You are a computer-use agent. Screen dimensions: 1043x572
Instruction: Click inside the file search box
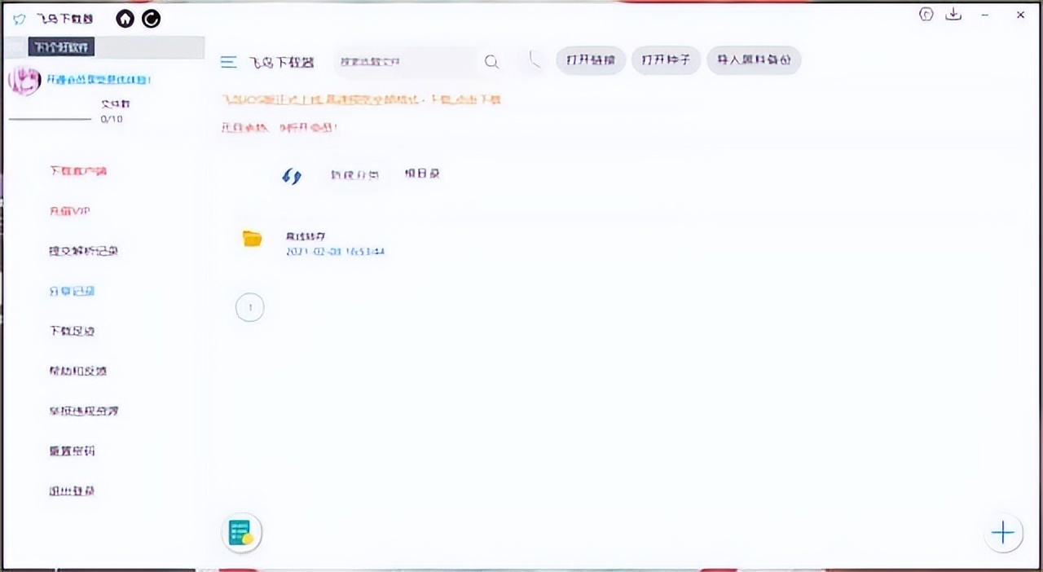(x=407, y=61)
